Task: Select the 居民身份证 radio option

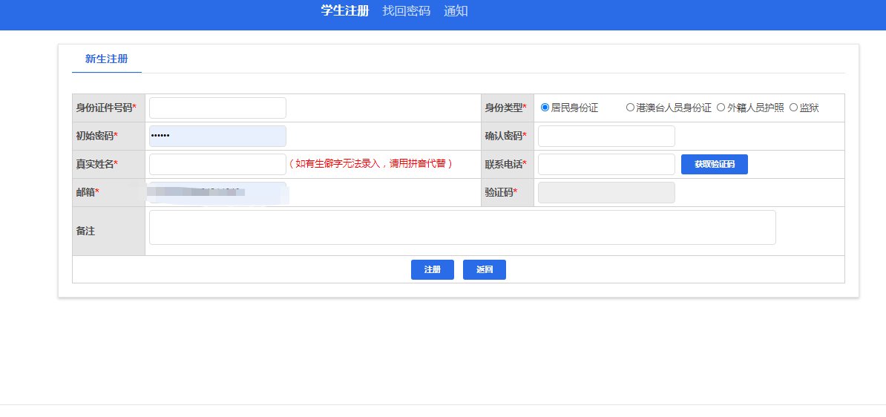Action: (545, 108)
